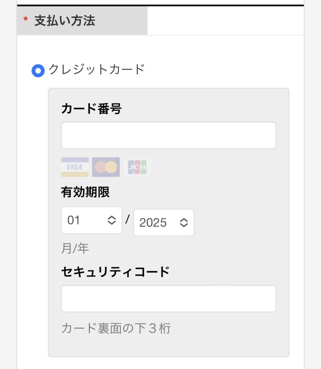Click the VISA card logo
This screenshot has height=369, width=321.
(x=75, y=167)
